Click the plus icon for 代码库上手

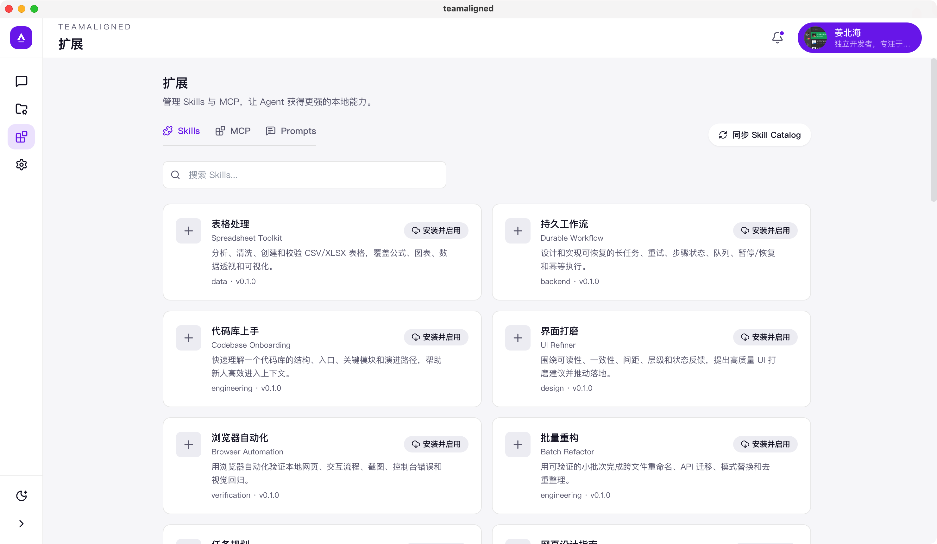click(189, 338)
